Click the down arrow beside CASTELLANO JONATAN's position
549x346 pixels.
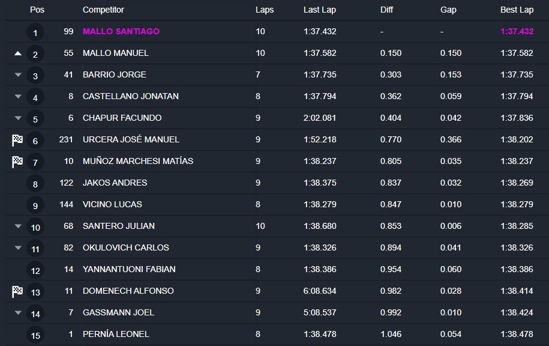18,96
